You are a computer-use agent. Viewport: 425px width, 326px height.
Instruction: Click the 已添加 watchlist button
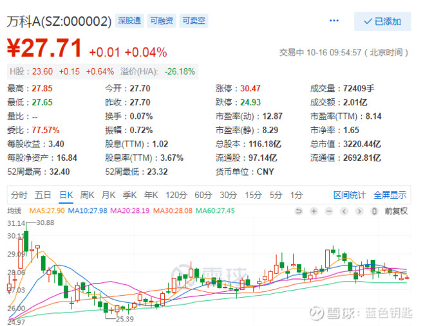382,21
